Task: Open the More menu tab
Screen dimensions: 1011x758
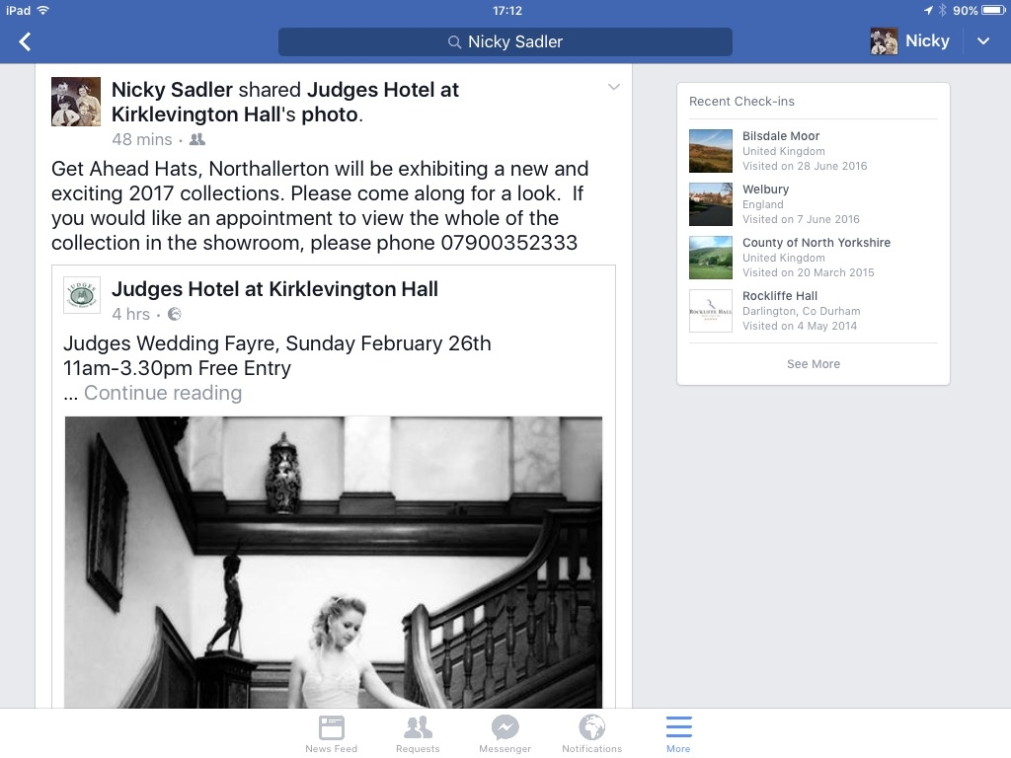Action: pyautogui.click(x=678, y=733)
